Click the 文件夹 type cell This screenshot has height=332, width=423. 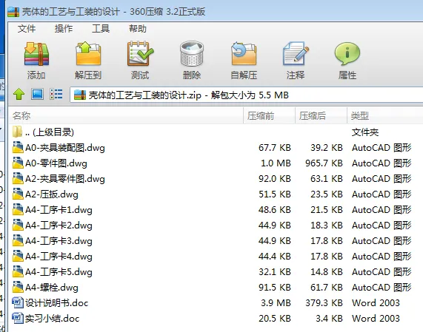[x=365, y=132]
